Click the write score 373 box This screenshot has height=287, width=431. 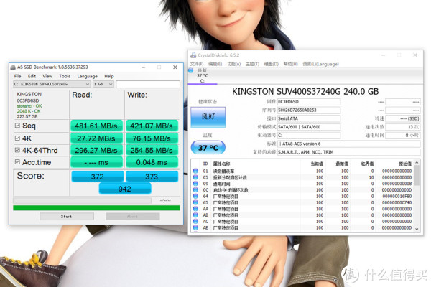click(x=152, y=177)
